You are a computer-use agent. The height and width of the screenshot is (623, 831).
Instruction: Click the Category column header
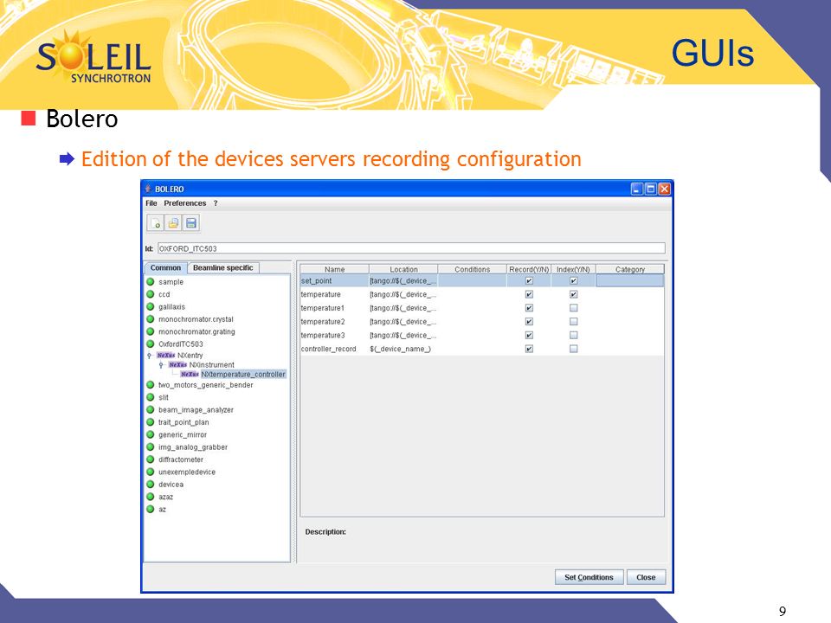pyautogui.click(x=629, y=269)
